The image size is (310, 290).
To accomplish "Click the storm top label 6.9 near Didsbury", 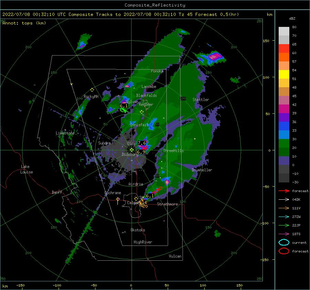I will point(141,152).
